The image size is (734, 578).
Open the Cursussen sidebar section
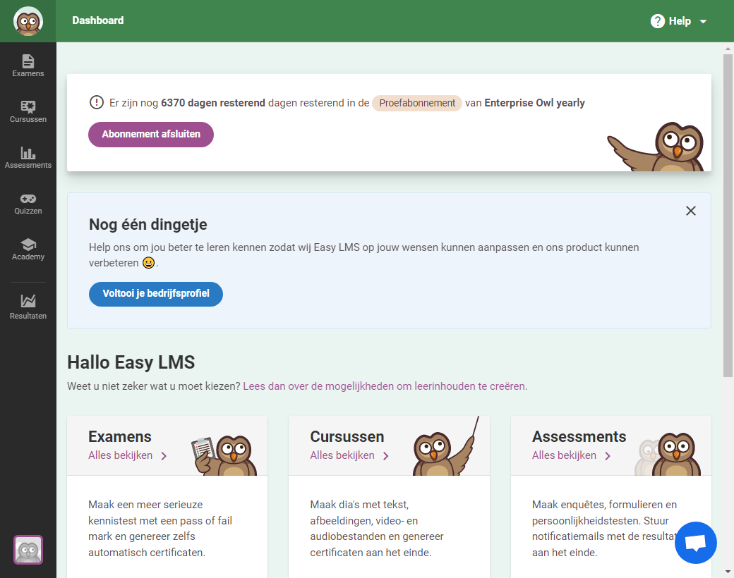28,112
